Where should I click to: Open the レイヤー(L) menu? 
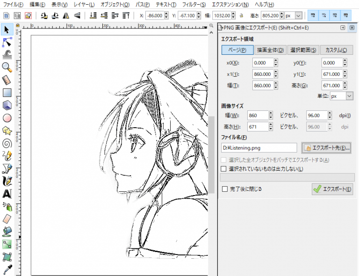pos(84,4)
